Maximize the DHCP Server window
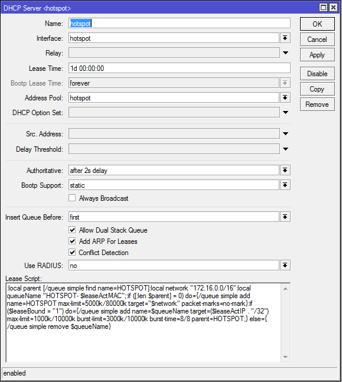342x382 pixels. (323, 8)
